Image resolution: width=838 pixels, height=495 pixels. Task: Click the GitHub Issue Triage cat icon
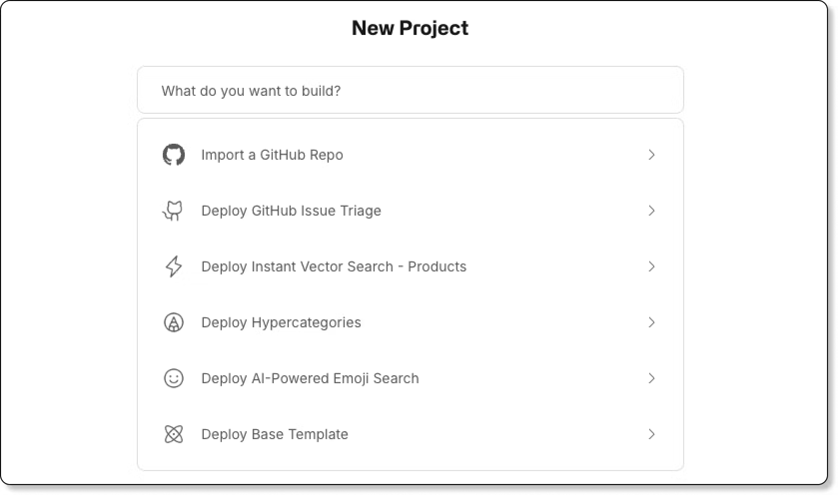[x=173, y=211]
